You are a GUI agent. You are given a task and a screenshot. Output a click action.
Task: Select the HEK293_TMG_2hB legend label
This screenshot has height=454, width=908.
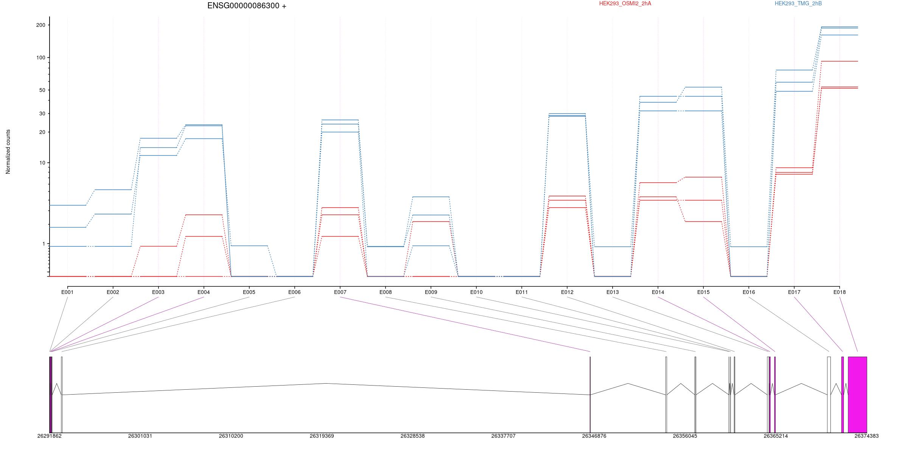point(798,3)
